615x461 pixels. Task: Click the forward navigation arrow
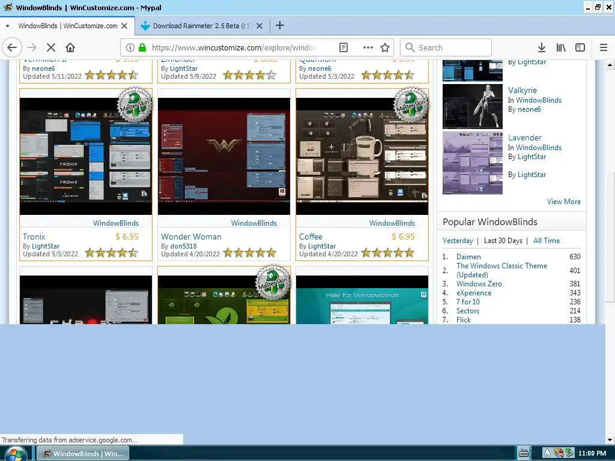[32, 47]
